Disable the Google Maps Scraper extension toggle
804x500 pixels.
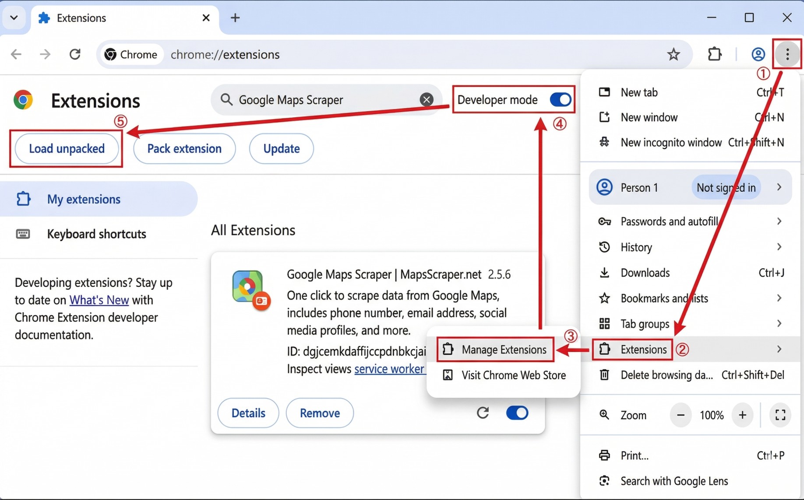coord(517,413)
